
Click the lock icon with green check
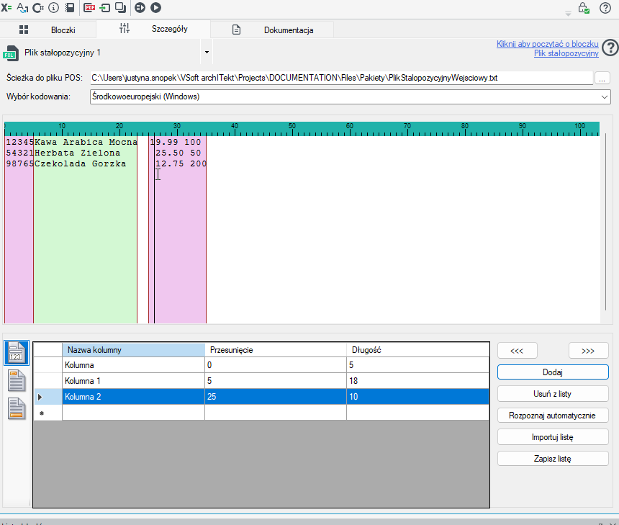(584, 7)
